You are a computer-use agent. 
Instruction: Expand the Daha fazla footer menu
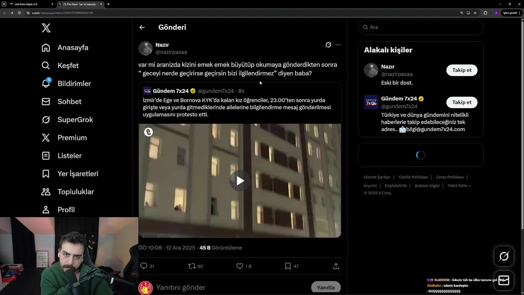click(x=459, y=185)
